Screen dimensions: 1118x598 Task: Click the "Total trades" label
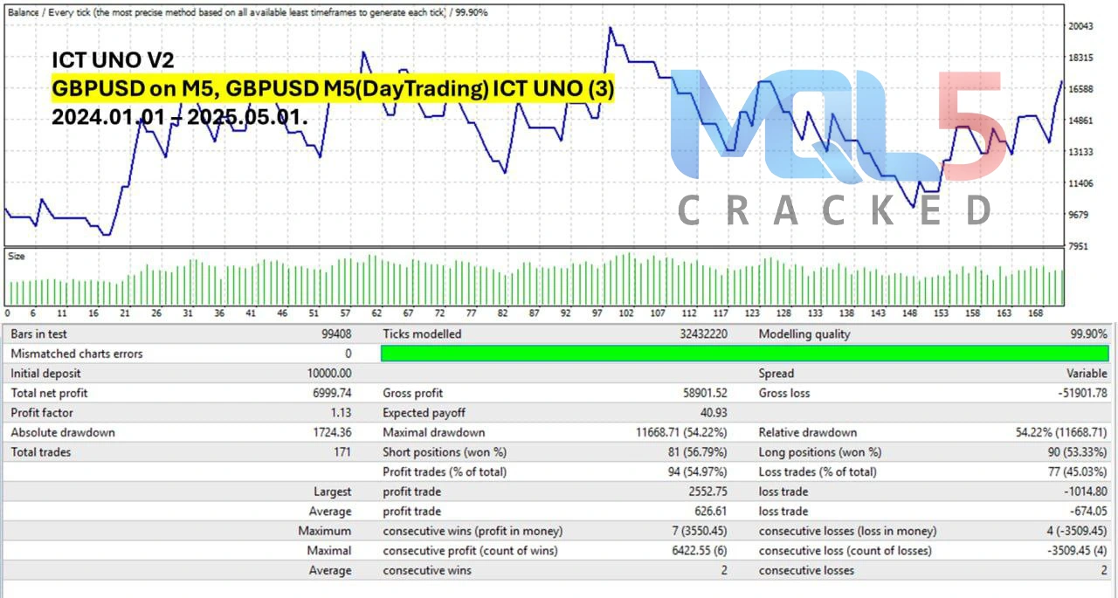tap(41, 452)
